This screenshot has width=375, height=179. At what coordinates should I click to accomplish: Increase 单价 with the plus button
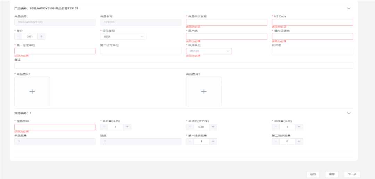(x=41, y=36)
